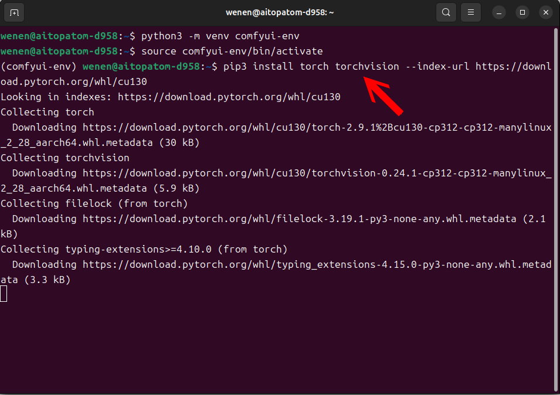Open the hamburger main menu
The height and width of the screenshot is (395, 560).
[x=470, y=12]
